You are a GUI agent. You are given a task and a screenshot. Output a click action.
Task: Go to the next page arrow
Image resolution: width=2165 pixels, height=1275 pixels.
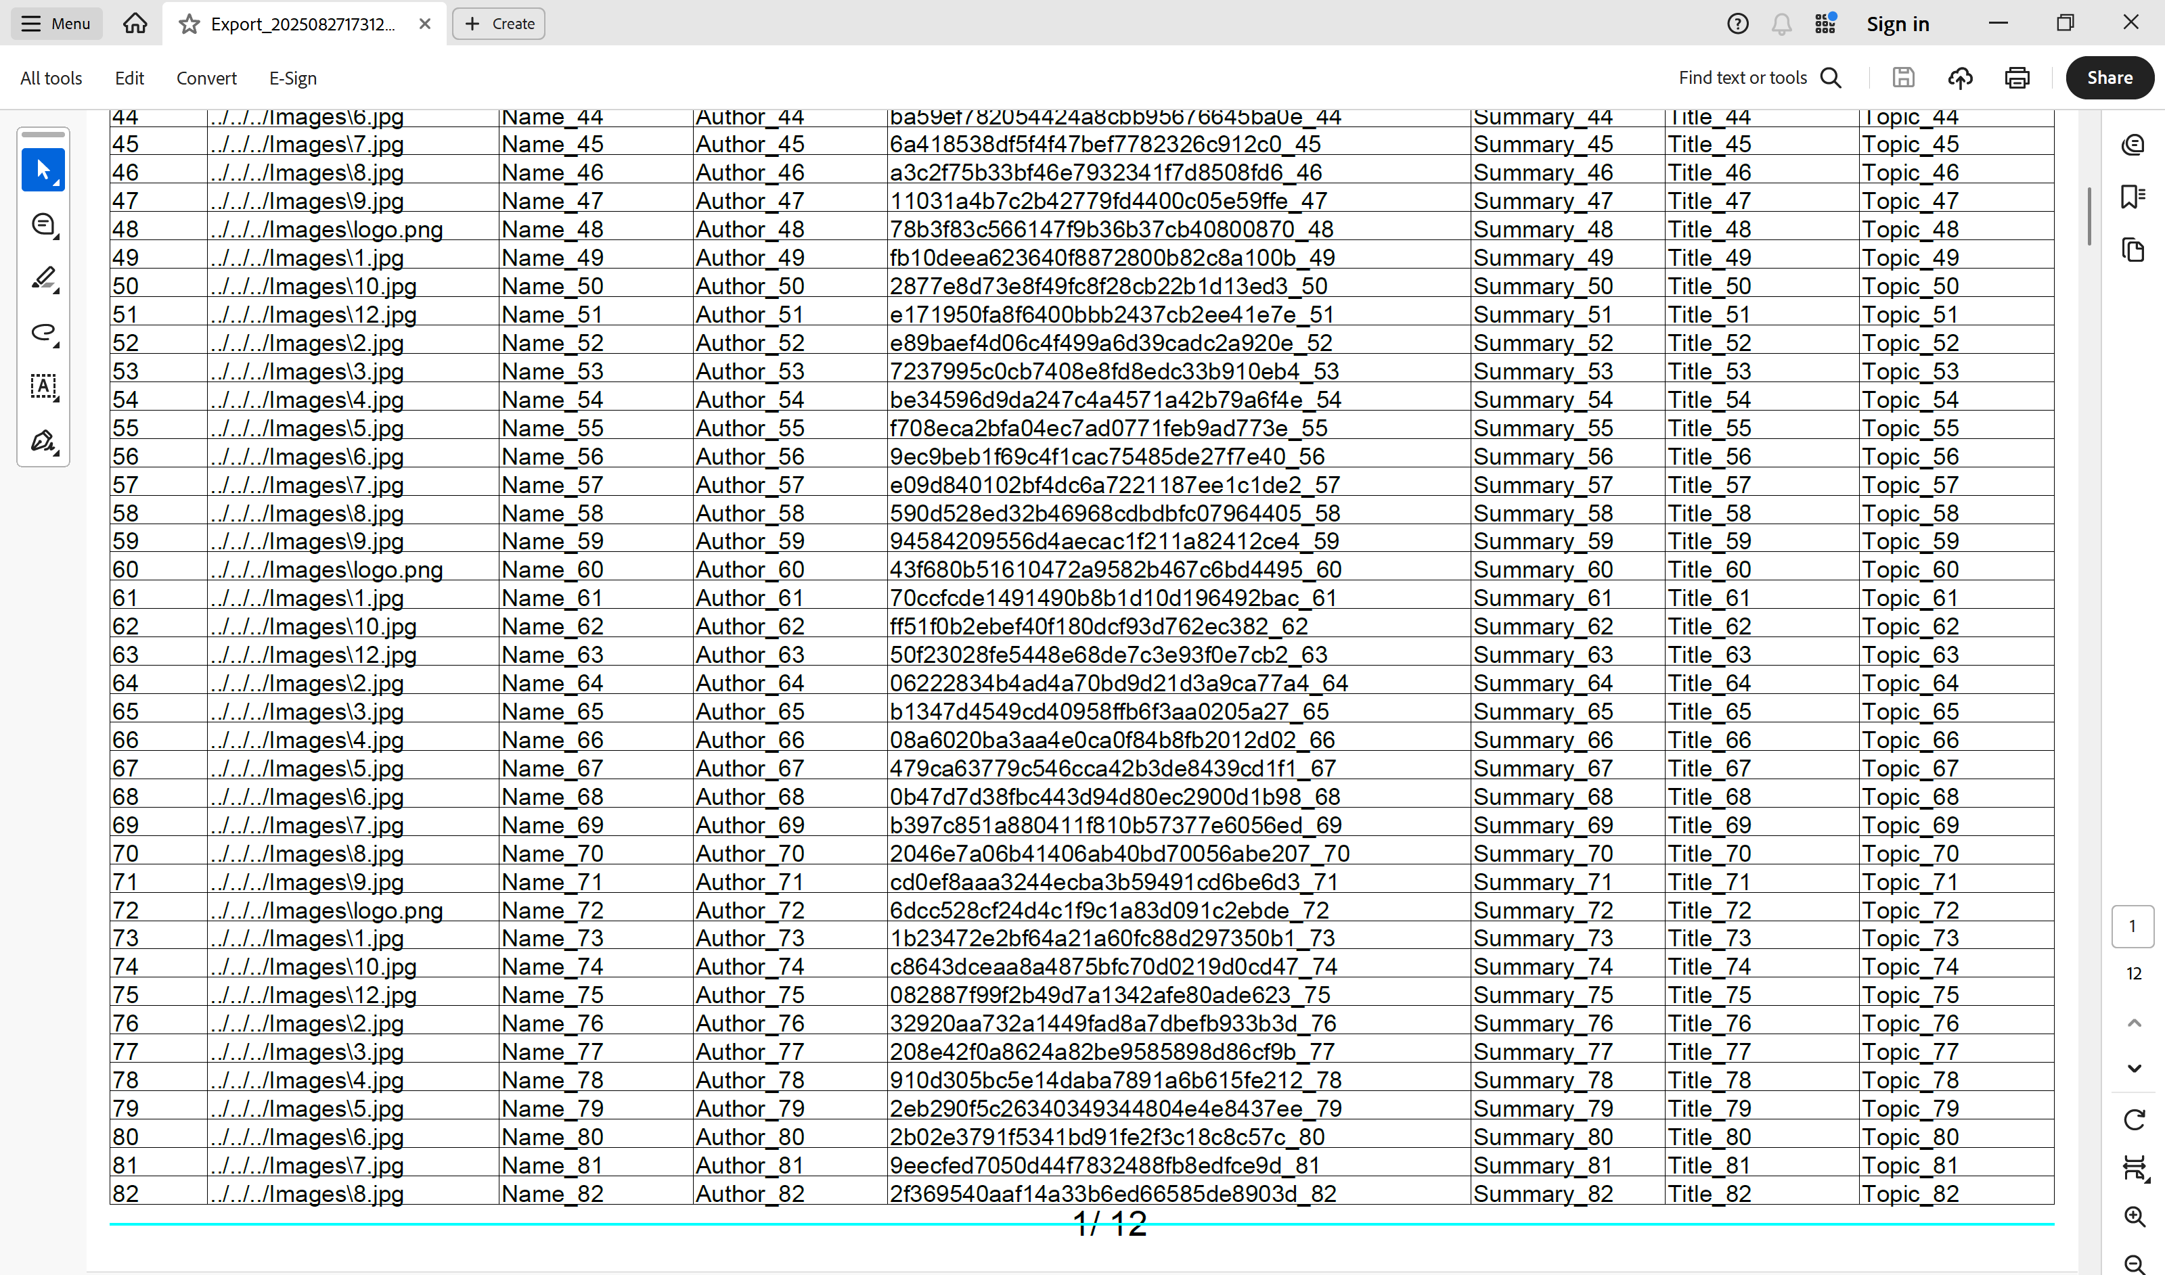tap(2133, 1068)
